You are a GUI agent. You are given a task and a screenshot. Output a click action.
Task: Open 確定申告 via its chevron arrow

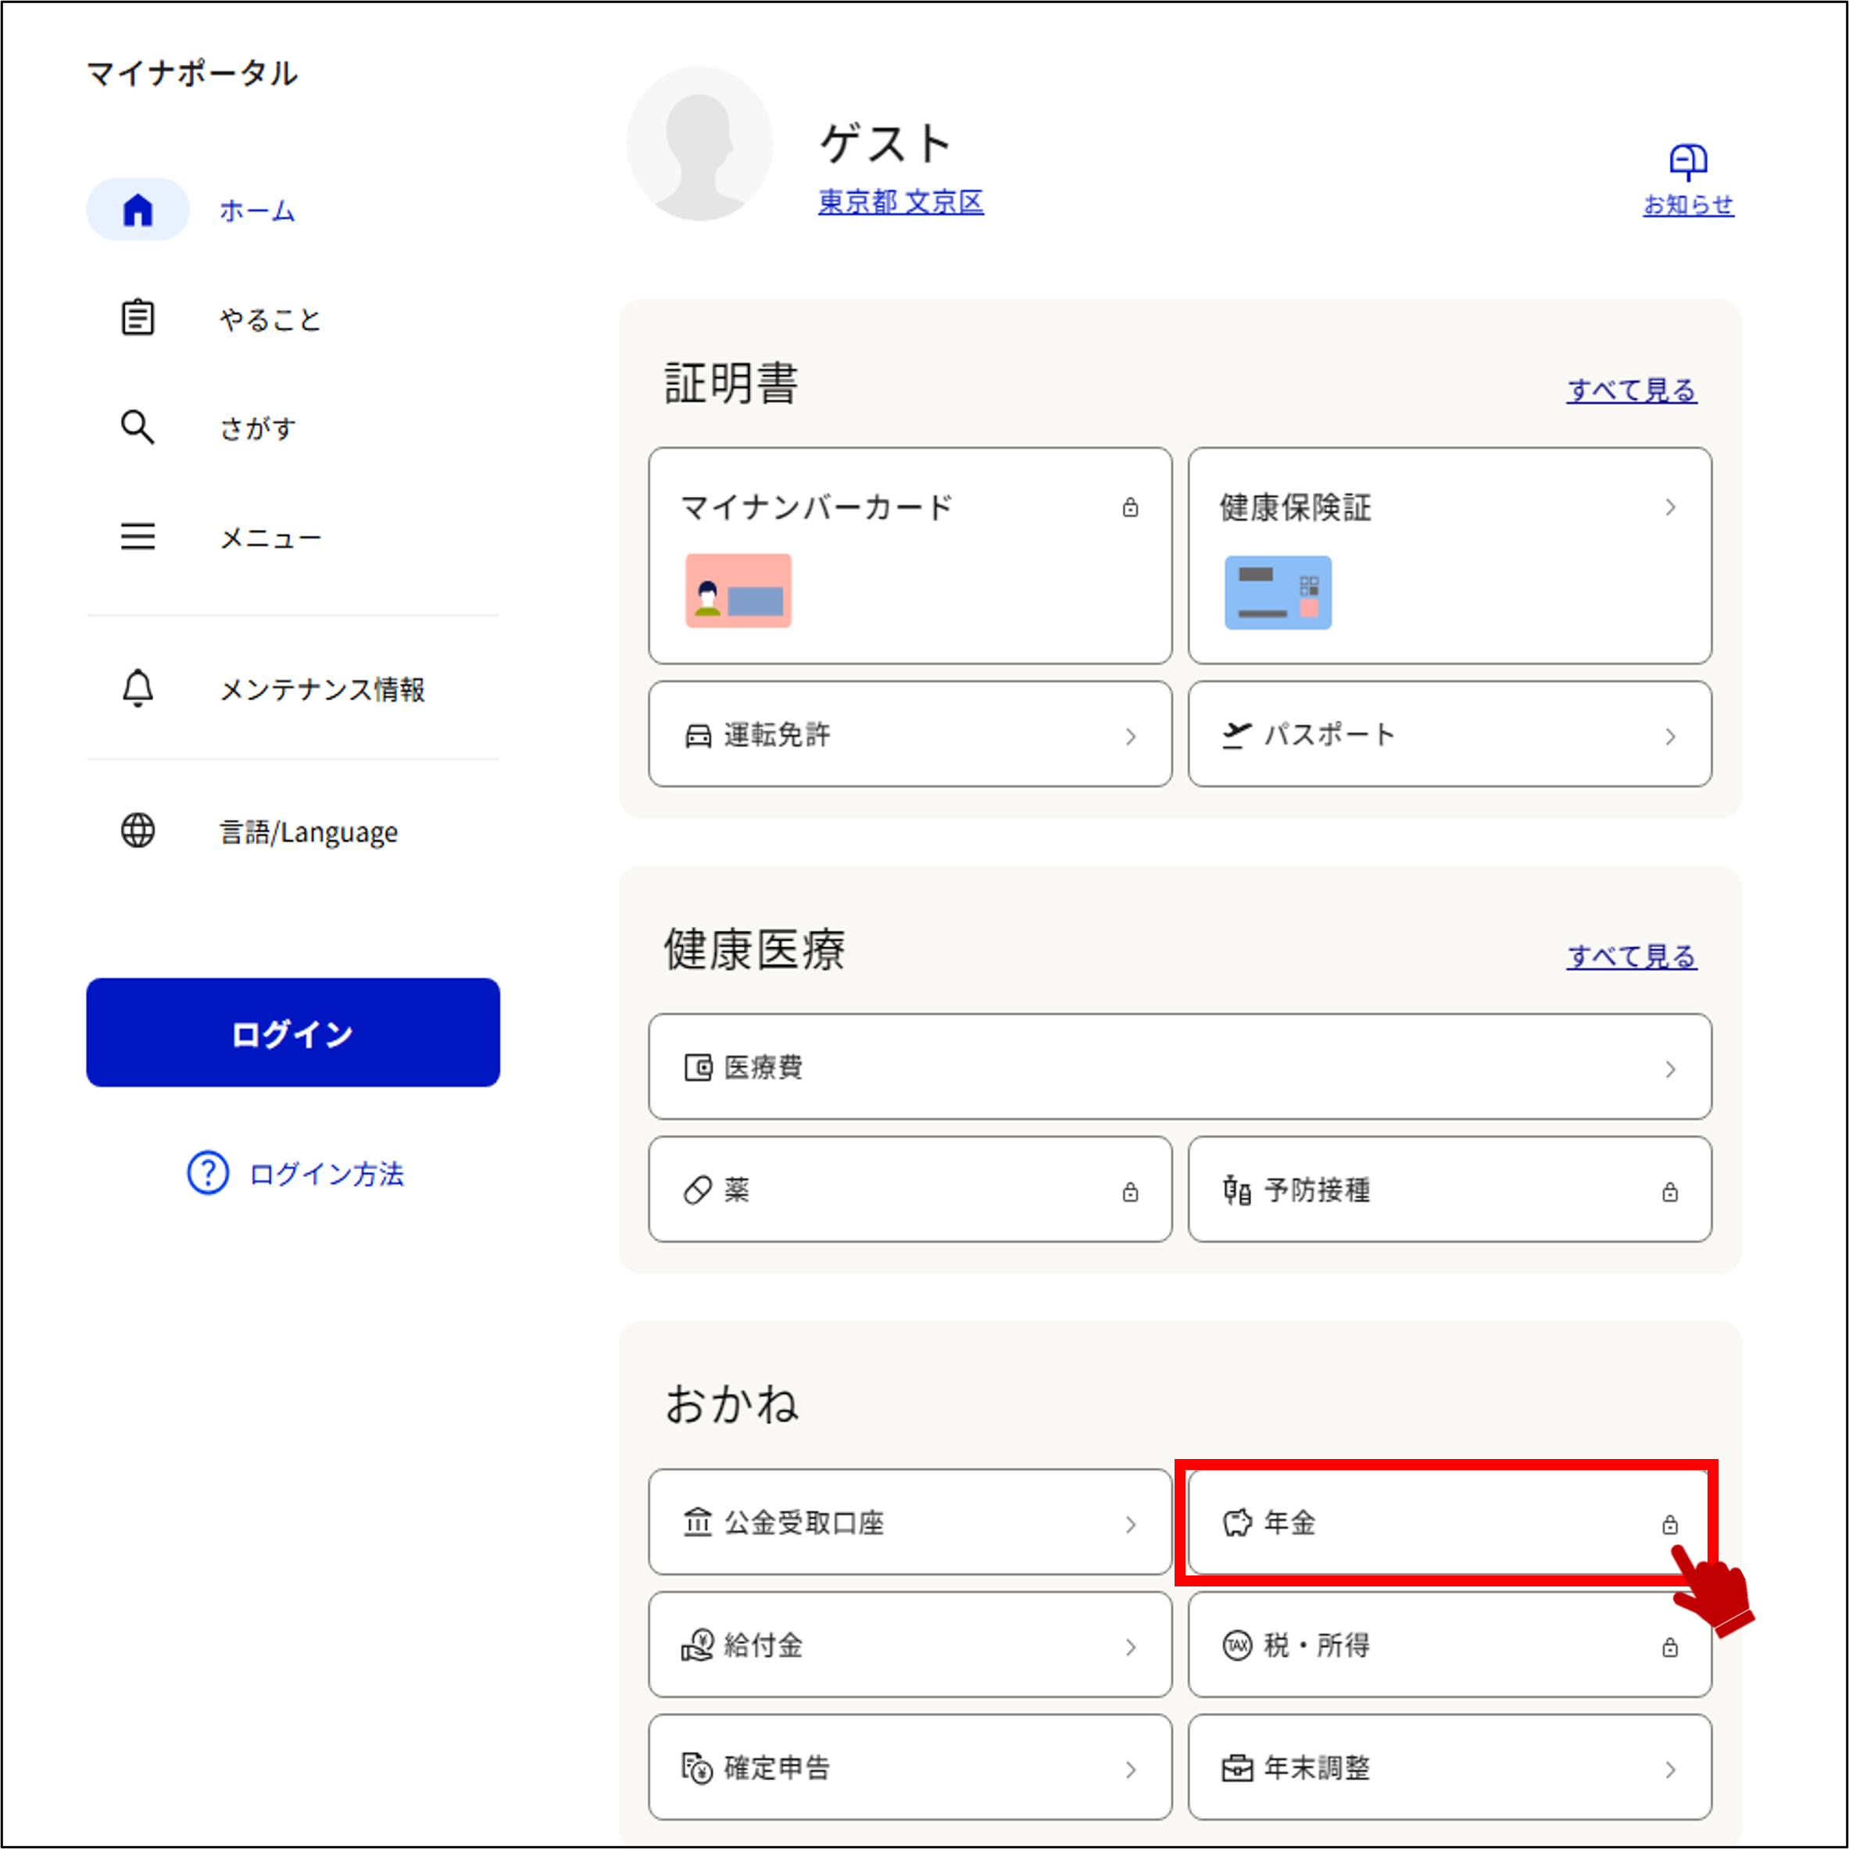pyautogui.click(x=1132, y=1769)
